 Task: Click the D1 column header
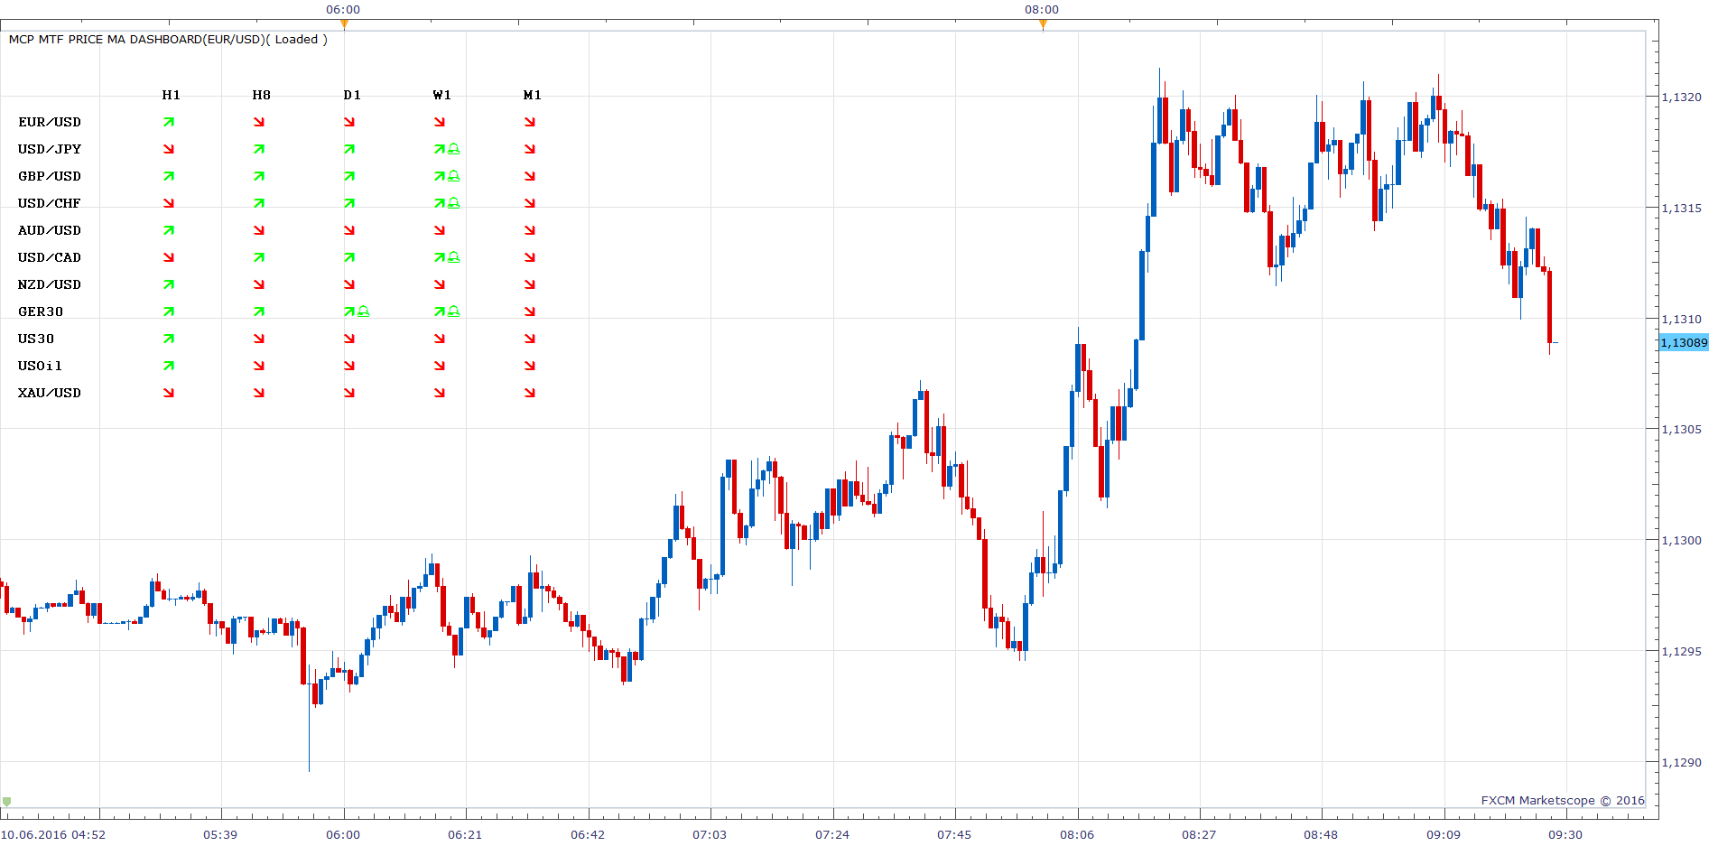tap(352, 95)
